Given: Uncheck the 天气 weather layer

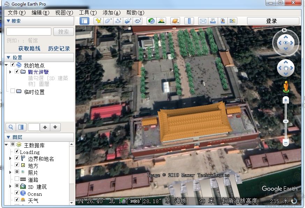Looking at the screenshot, I should [x=16, y=199].
